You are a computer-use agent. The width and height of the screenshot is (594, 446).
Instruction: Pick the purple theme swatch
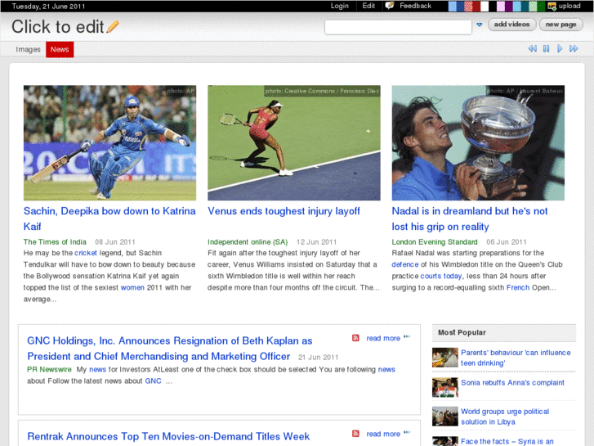(x=509, y=6)
